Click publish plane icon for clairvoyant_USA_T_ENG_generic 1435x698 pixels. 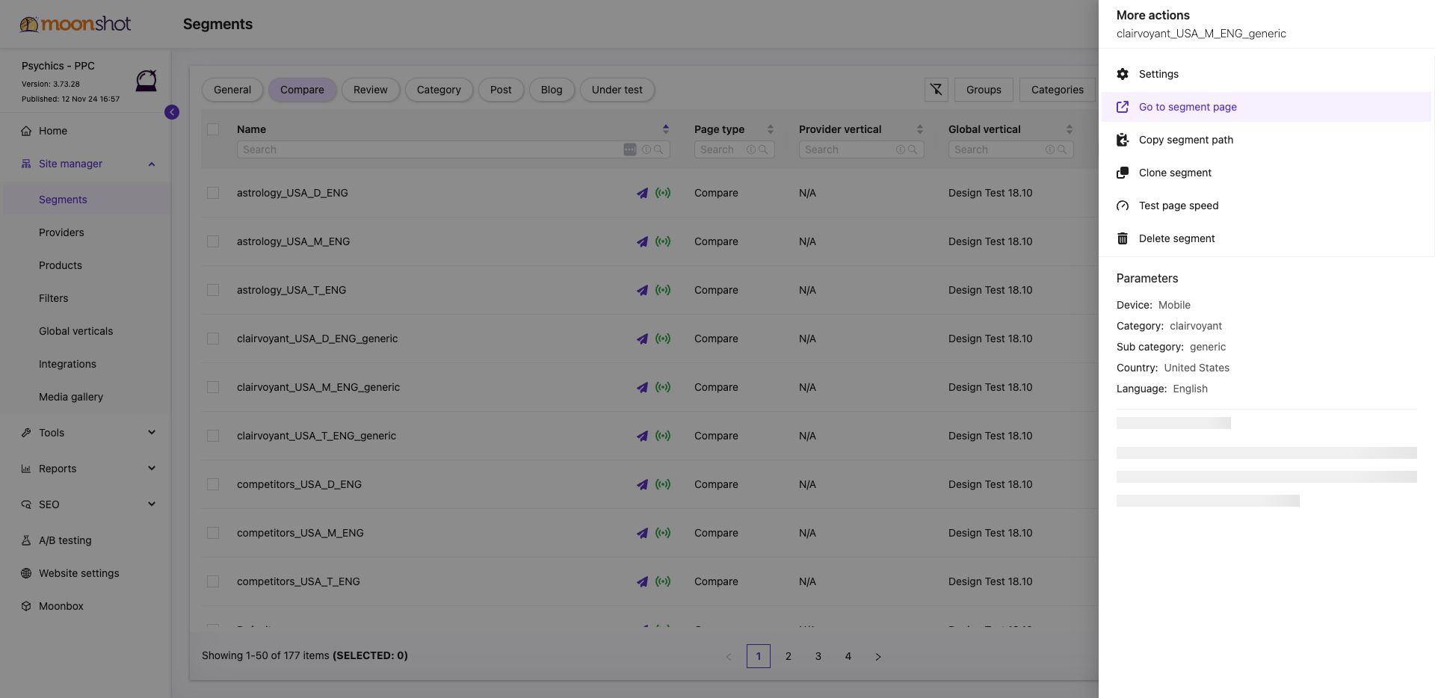642,436
